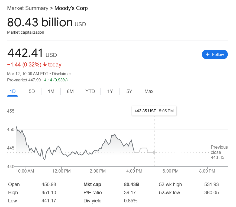Click the plus icon in the Follow button
236x207 pixels.
click(x=208, y=54)
